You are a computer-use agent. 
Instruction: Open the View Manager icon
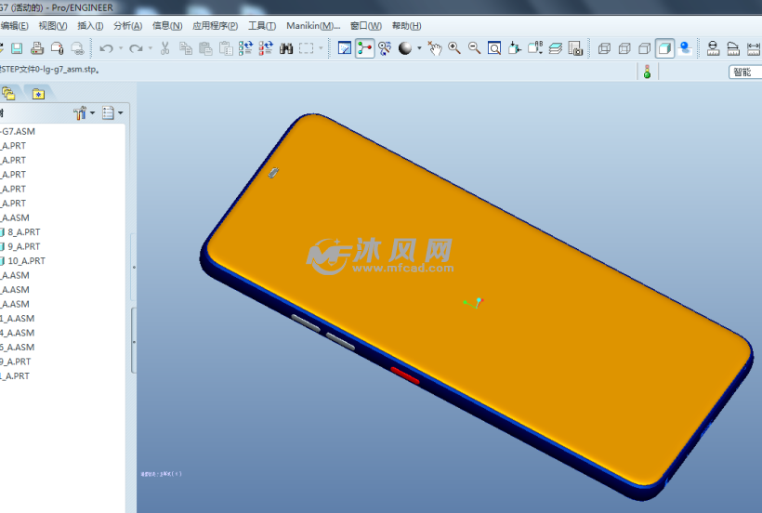click(575, 48)
